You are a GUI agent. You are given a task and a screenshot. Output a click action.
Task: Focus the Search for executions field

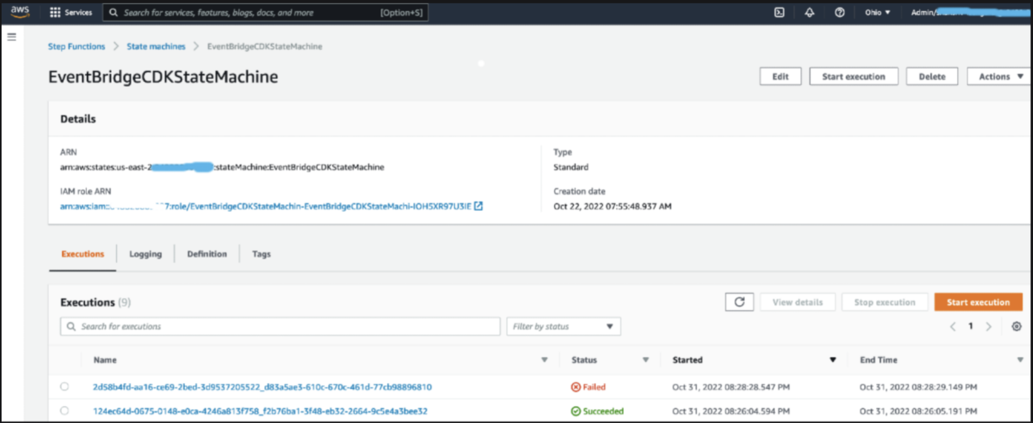(x=280, y=326)
